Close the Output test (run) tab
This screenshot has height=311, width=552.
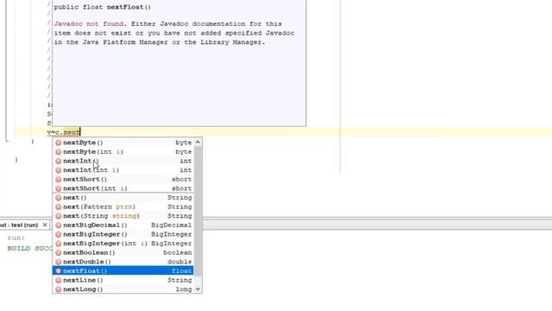45,225
